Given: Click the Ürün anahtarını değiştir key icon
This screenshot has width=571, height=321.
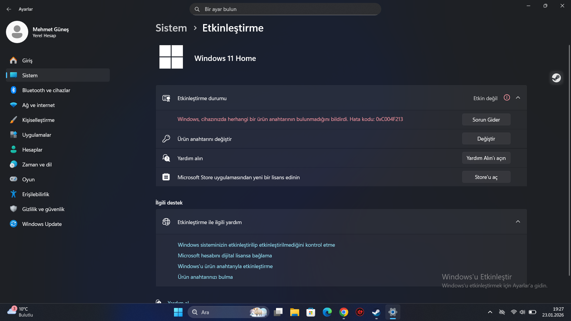Looking at the screenshot, I should click(x=166, y=139).
